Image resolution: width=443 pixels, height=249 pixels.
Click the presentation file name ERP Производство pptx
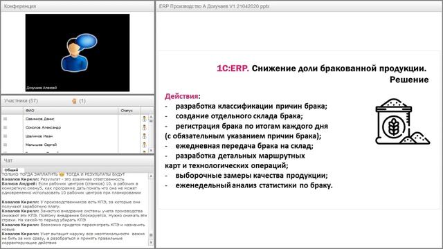[214, 6]
